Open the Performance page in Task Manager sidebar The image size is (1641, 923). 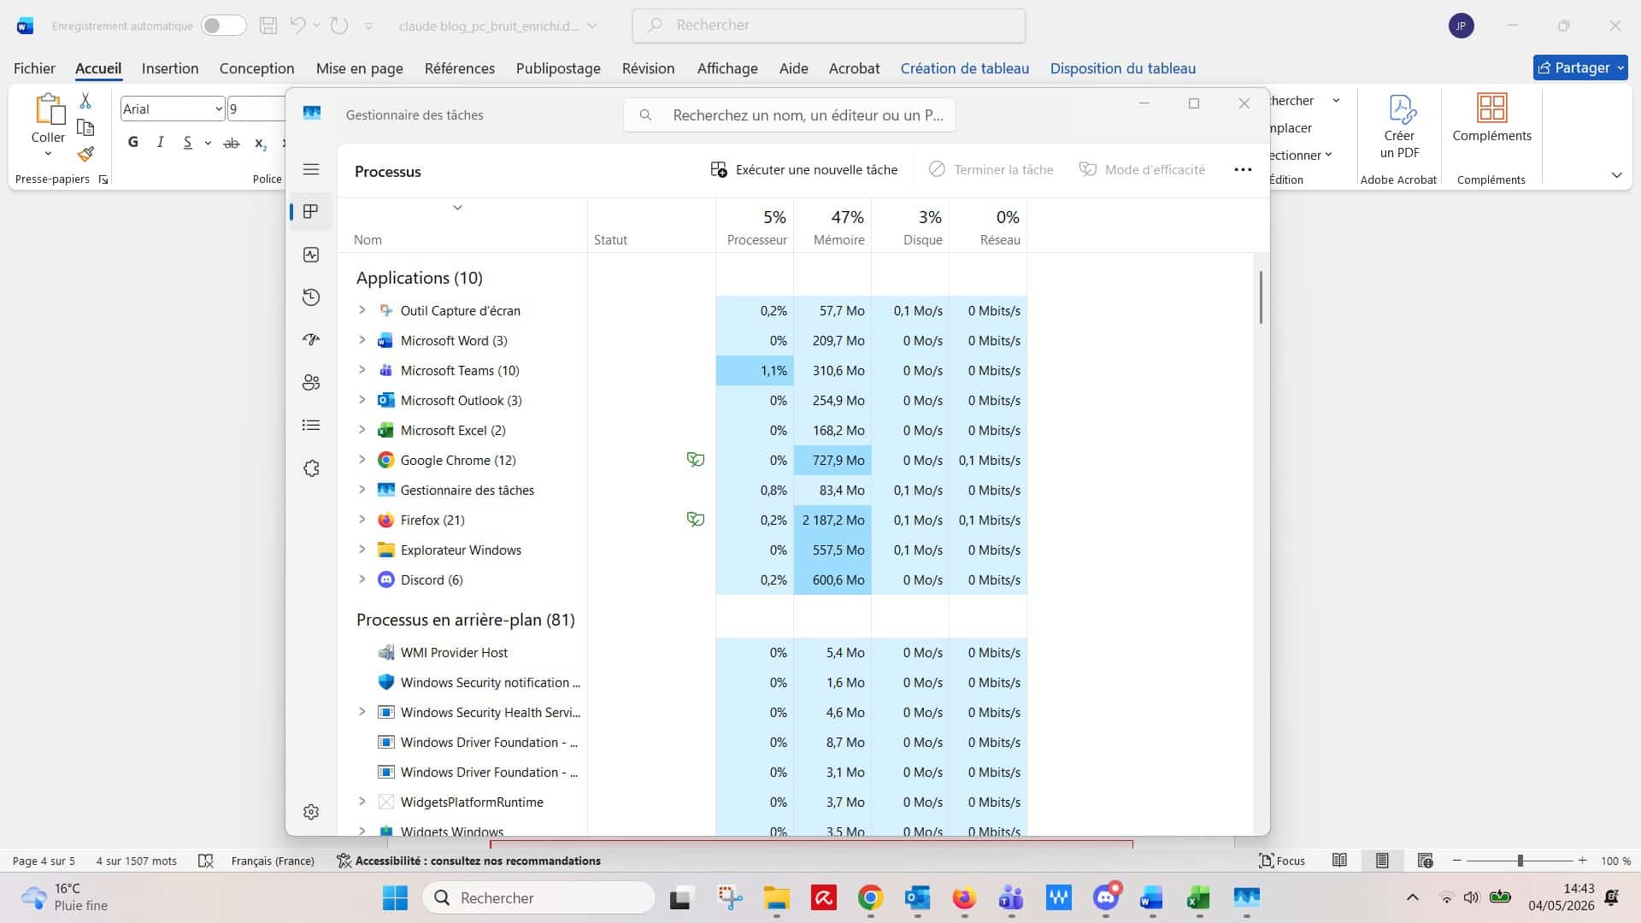(311, 255)
